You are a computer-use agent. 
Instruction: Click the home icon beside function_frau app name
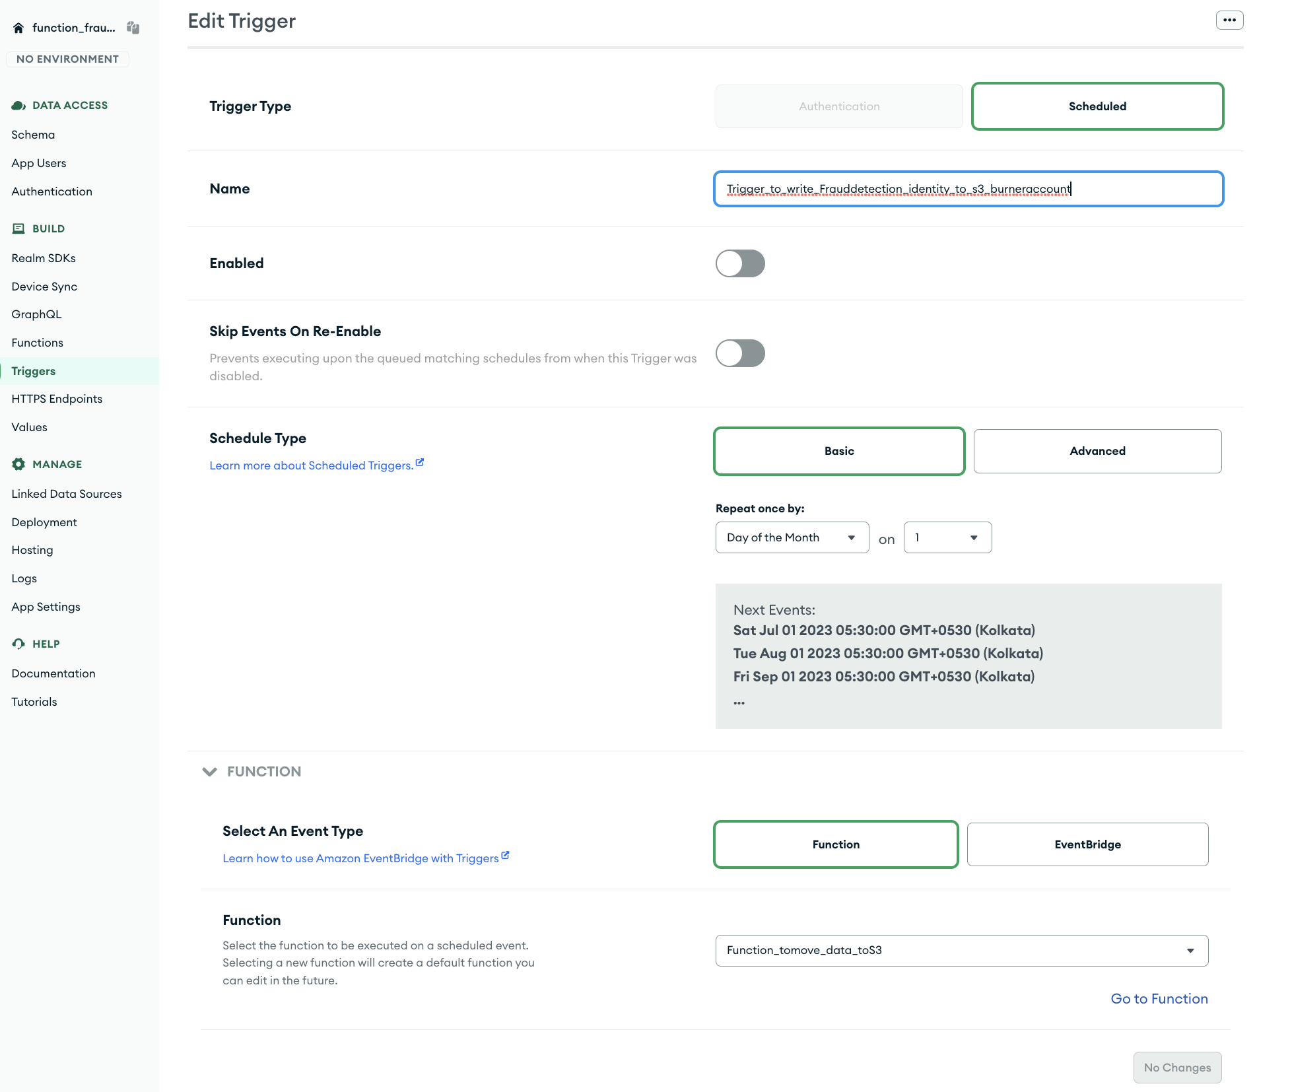coord(18,27)
